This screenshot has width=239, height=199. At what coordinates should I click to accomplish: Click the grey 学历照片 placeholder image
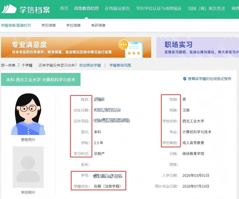[28, 167]
